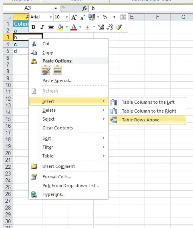Apply yellow fill color bucket
This screenshot has height=228, width=193.
(x=60, y=27)
